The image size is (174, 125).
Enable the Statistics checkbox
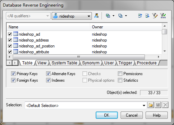[120, 80]
